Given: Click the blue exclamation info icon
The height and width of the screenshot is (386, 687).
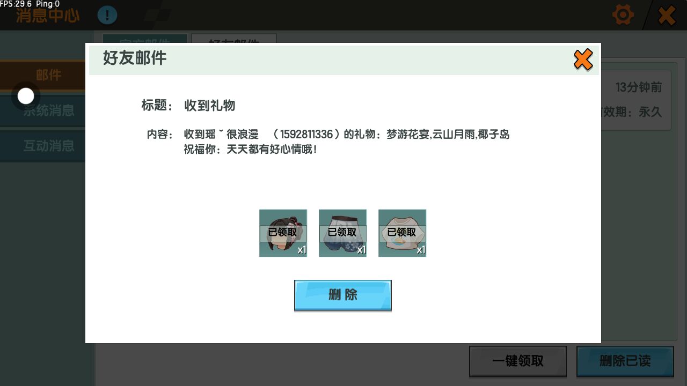Looking at the screenshot, I should point(107,15).
